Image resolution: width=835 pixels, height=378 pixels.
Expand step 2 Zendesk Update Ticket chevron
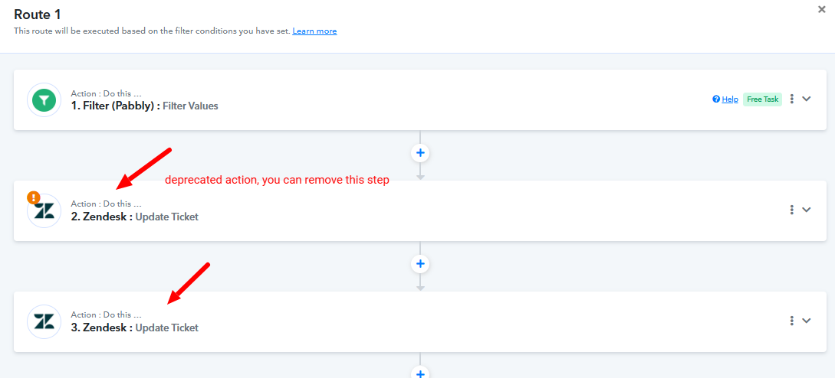(806, 210)
